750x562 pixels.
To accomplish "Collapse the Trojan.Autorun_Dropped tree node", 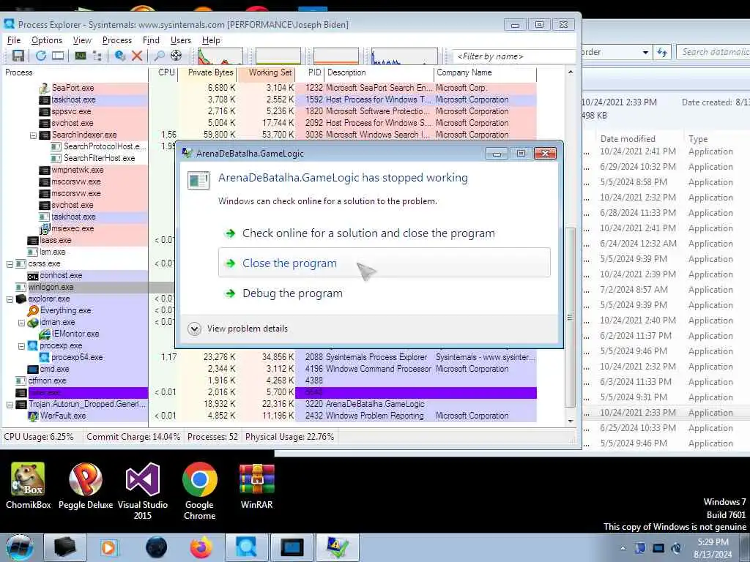I will coord(10,405).
